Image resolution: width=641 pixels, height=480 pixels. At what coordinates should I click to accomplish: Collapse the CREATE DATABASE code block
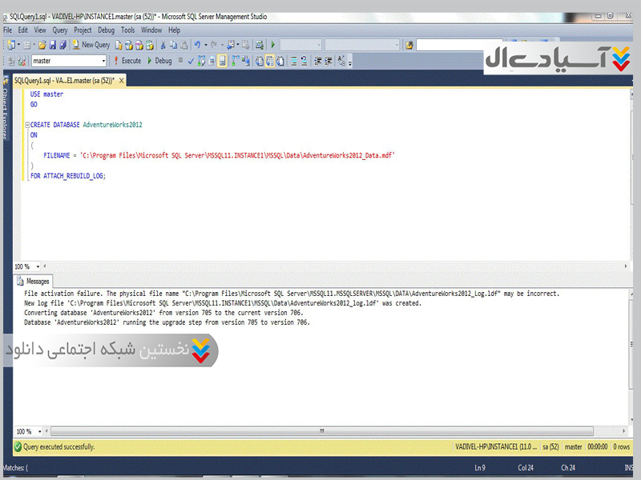click(x=27, y=125)
